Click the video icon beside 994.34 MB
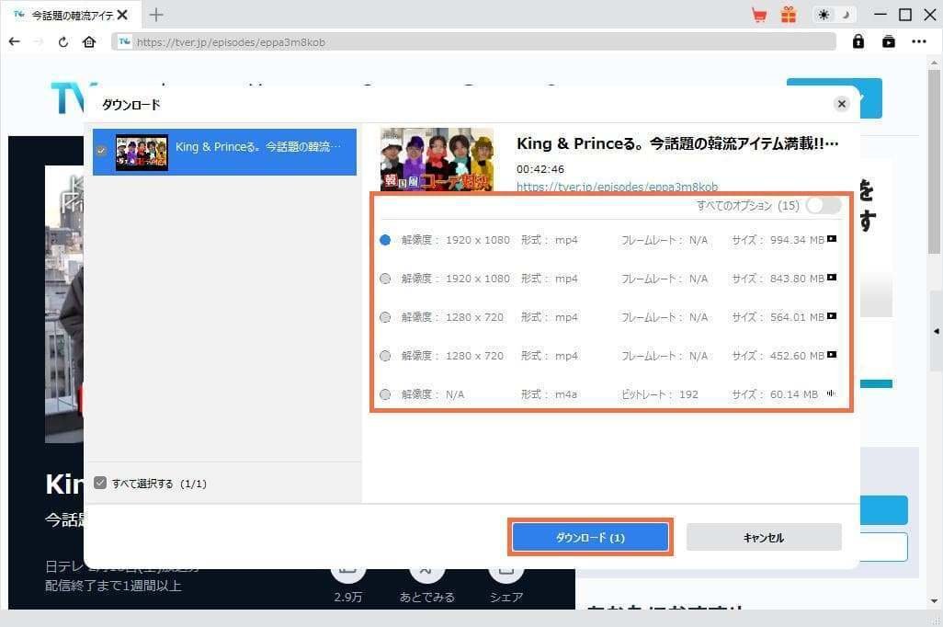The image size is (943, 627). (832, 239)
